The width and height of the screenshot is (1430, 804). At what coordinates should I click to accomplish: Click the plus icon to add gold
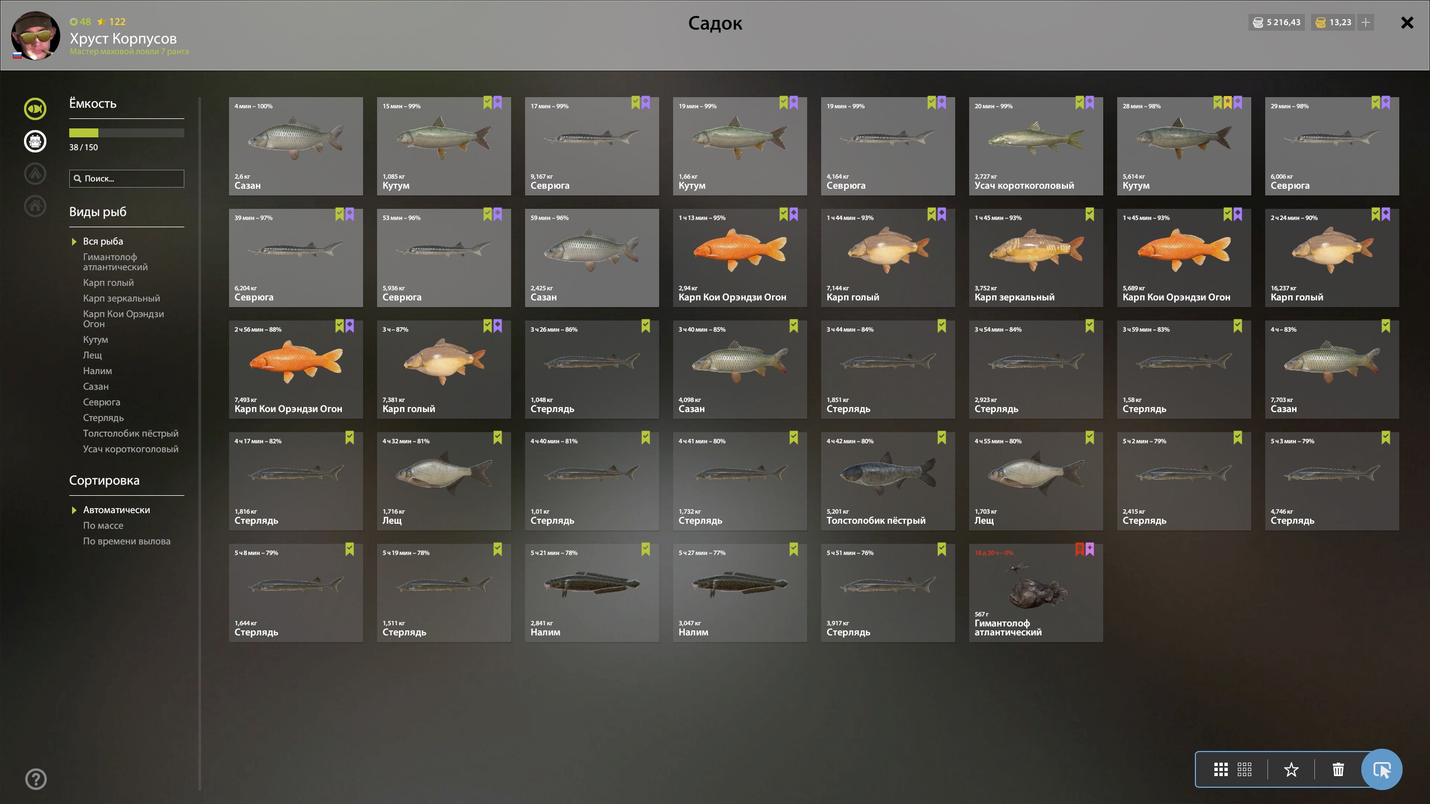[1366, 22]
